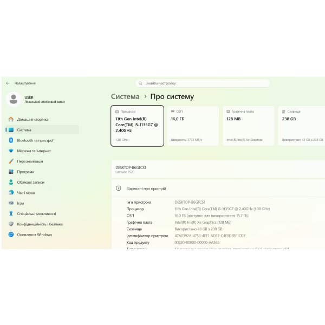The image size is (325, 325).
Task: Select the Сховище 238 GB card
Action: (302, 126)
